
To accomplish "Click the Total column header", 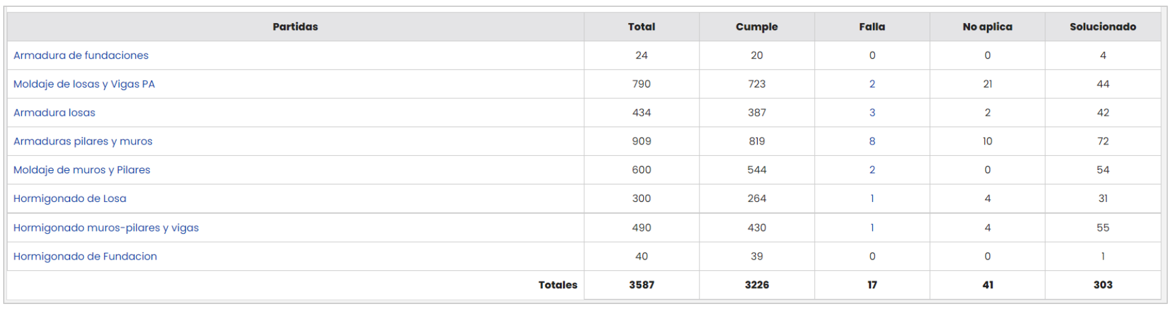I will tap(641, 27).
